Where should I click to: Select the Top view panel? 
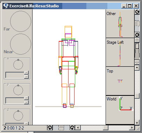[x=120, y=81]
